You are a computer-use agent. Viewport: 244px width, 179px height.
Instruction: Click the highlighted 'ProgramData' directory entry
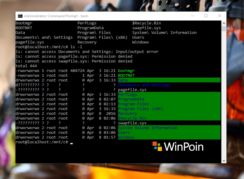tap(131, 99)
